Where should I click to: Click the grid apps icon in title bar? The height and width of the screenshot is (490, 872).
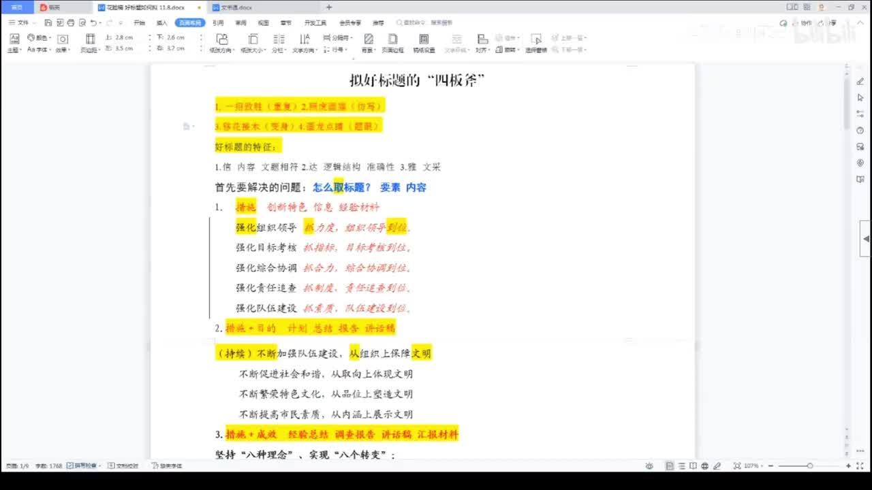tap(806, 7)
